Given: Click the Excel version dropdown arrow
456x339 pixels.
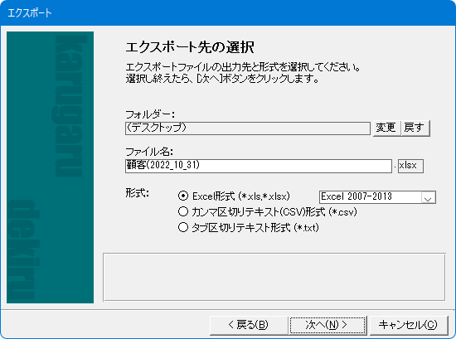Looking at the screenshot, I should pos(428,198).
